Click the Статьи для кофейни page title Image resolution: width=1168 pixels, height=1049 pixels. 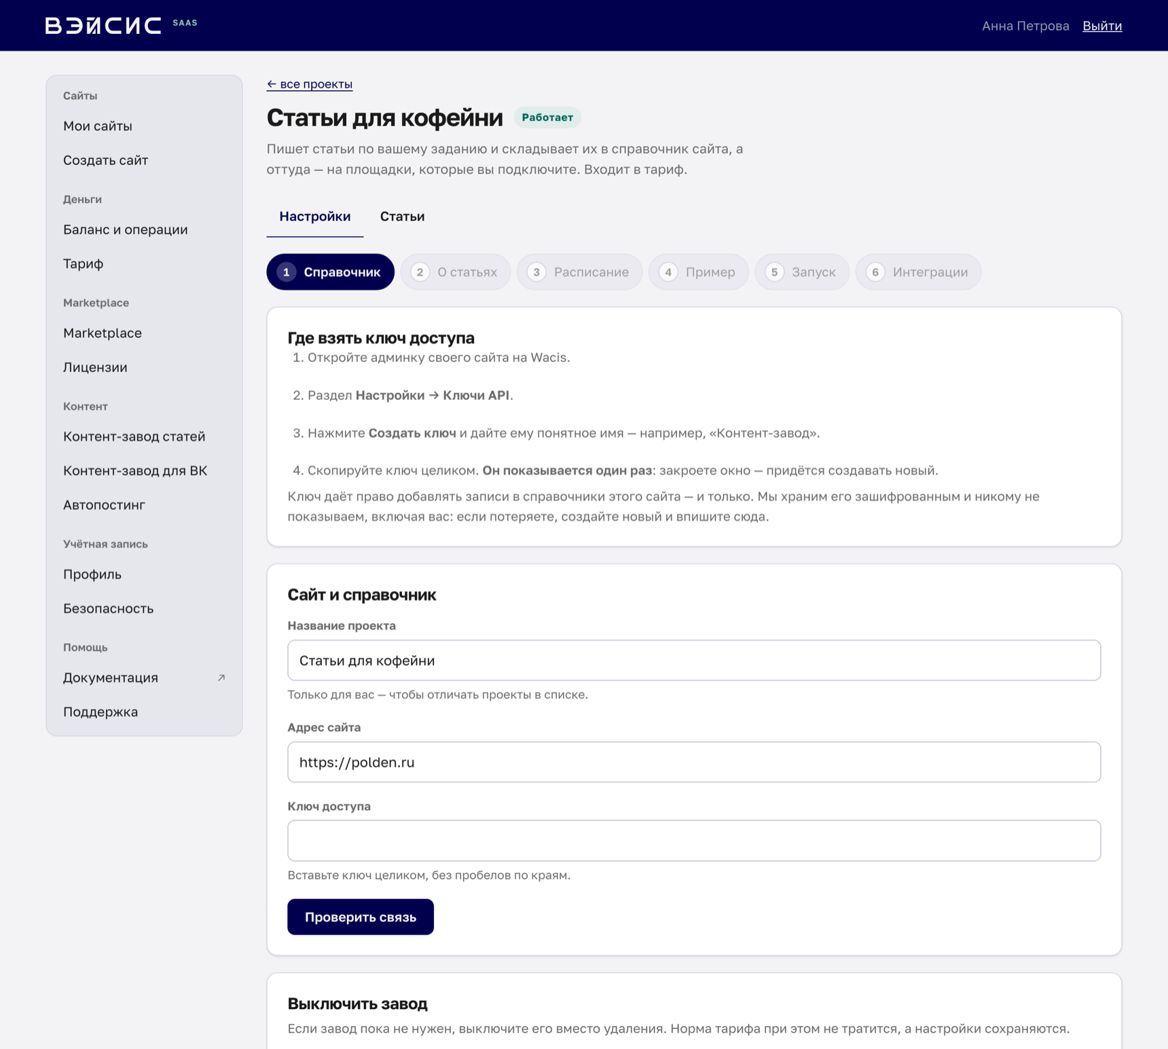[384, 117]
